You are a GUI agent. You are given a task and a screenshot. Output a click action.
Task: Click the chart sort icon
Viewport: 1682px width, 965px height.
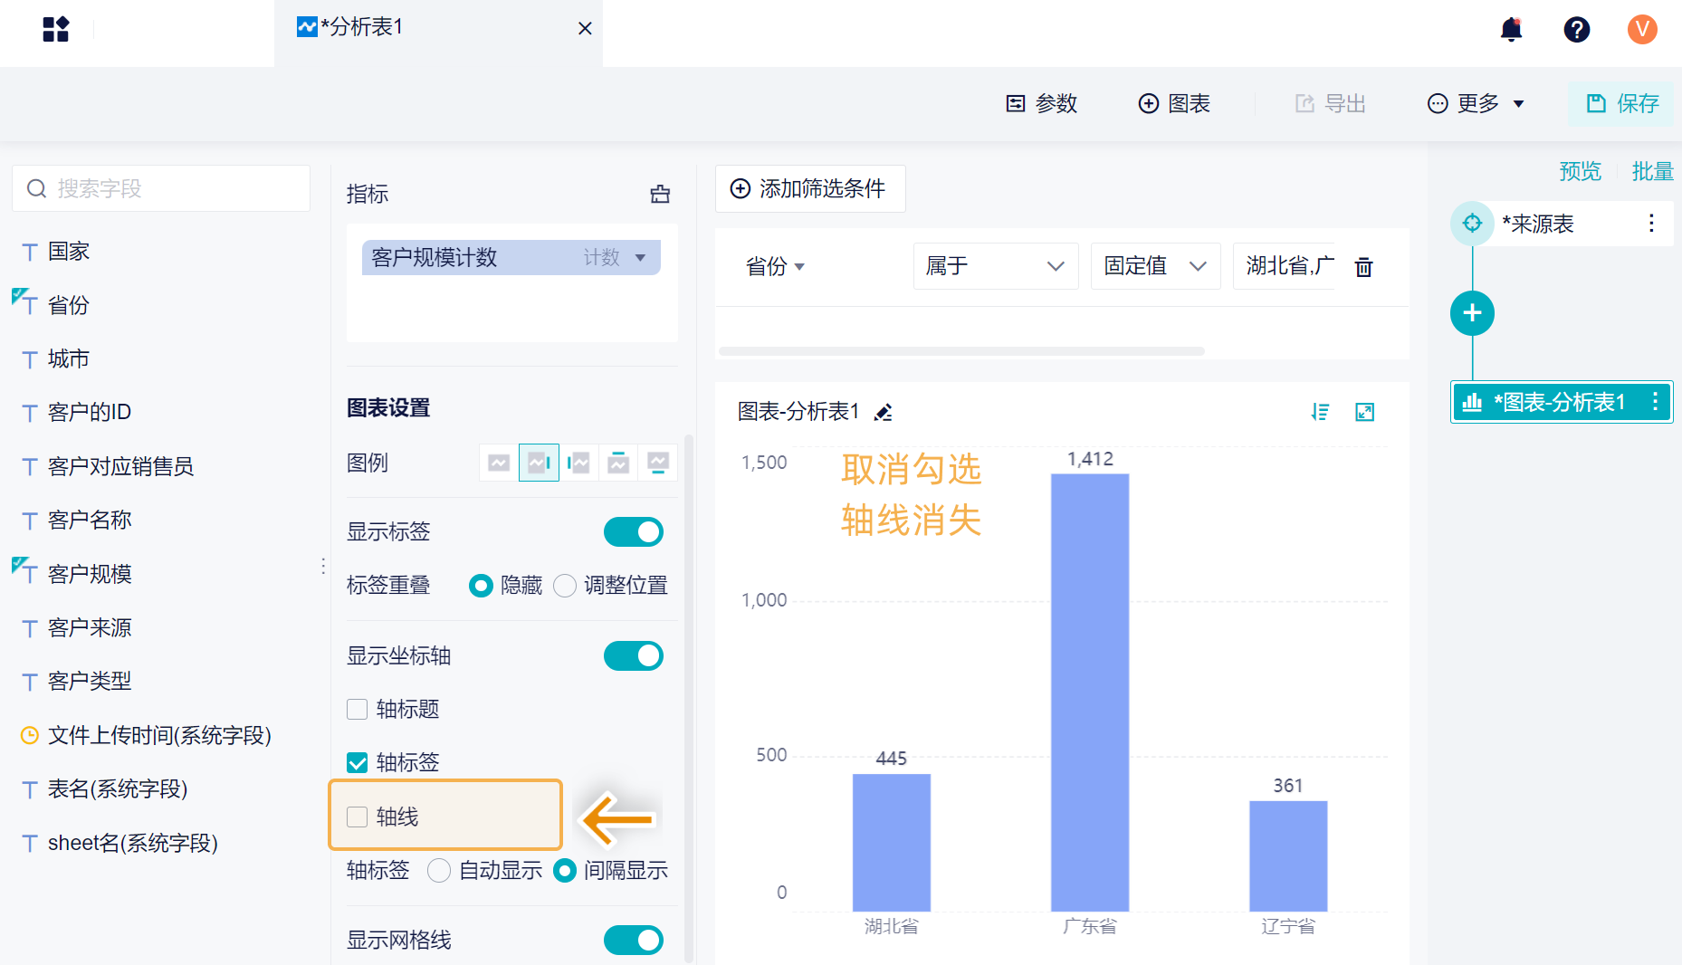tap(1321, 413)
